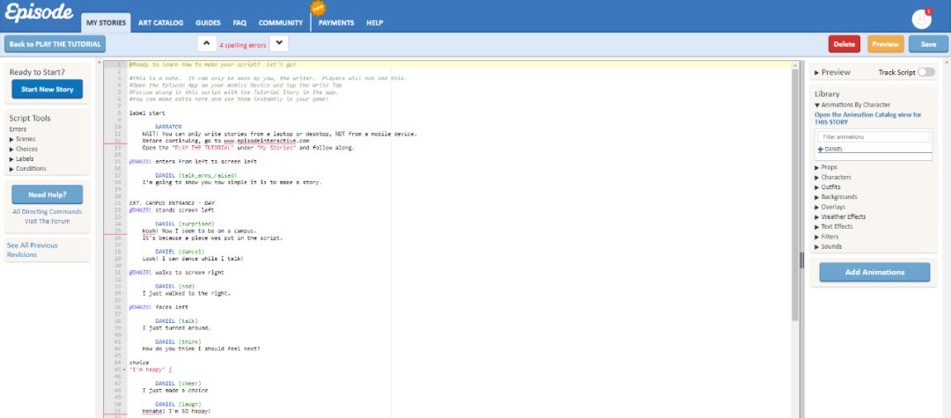This screenshot has height=418, width=951.
Task: Click the notification badge on avatar
Action: click(929, 11)
